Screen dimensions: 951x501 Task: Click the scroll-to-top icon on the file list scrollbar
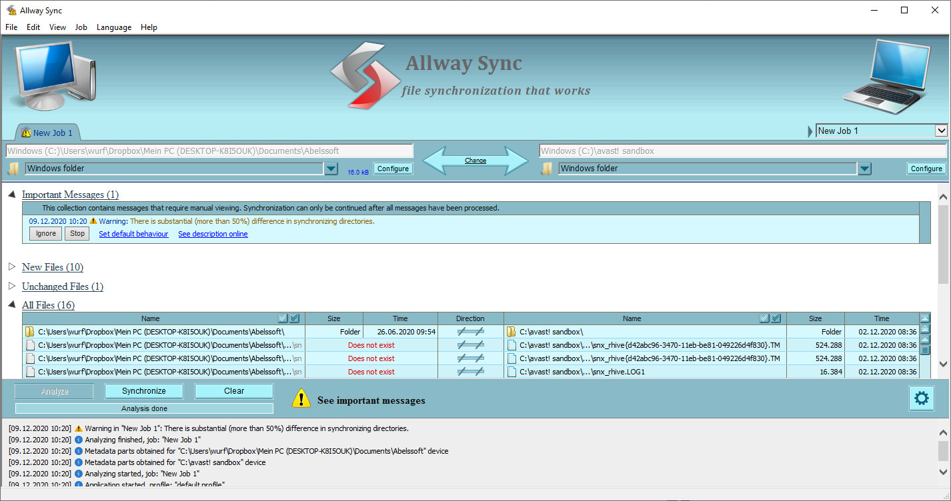[925, 319]
